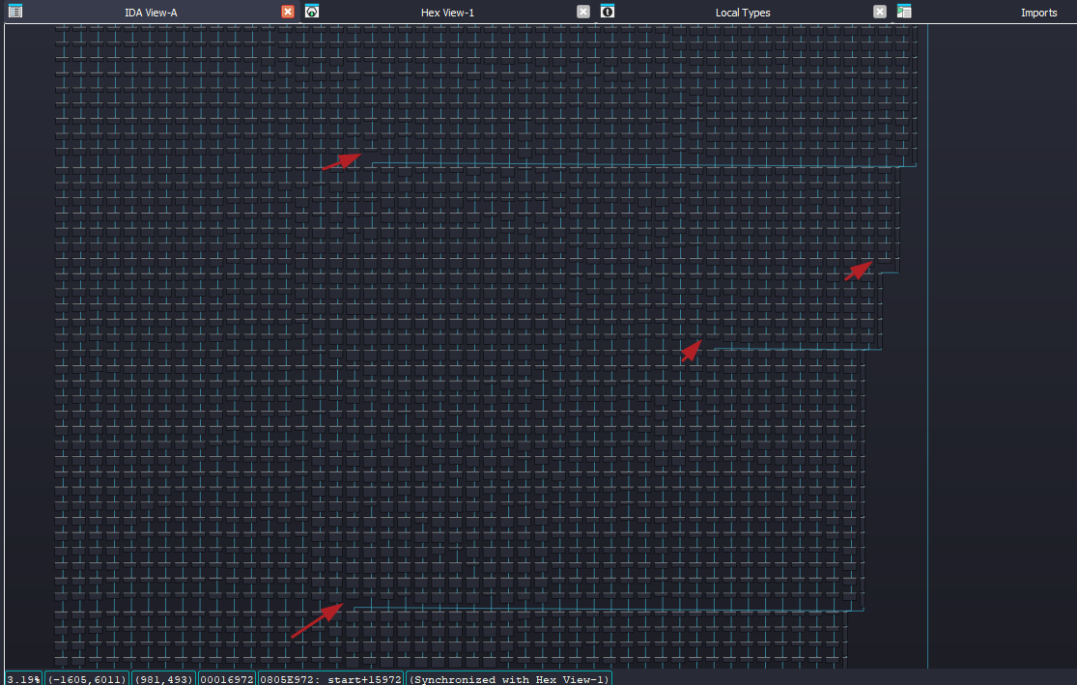Screen dimensions: 1077x685
Task: Click the (-1605,6011) graph coordinates field
Action: [x=87, y=679]
